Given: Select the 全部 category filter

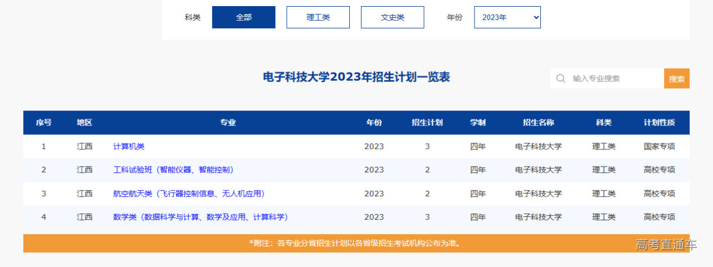Looking at the screenshot, I should pos(243,17).
